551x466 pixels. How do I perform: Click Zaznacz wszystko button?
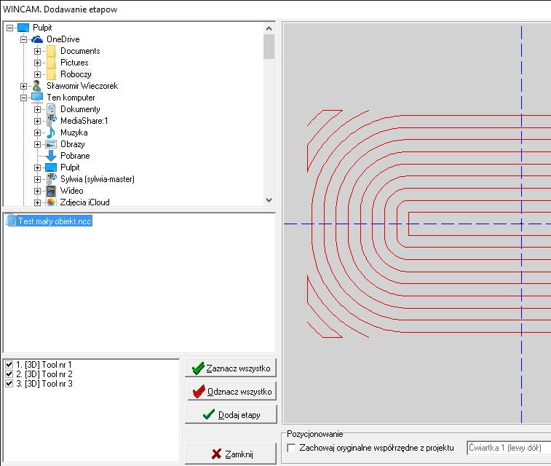pos(231,368)
